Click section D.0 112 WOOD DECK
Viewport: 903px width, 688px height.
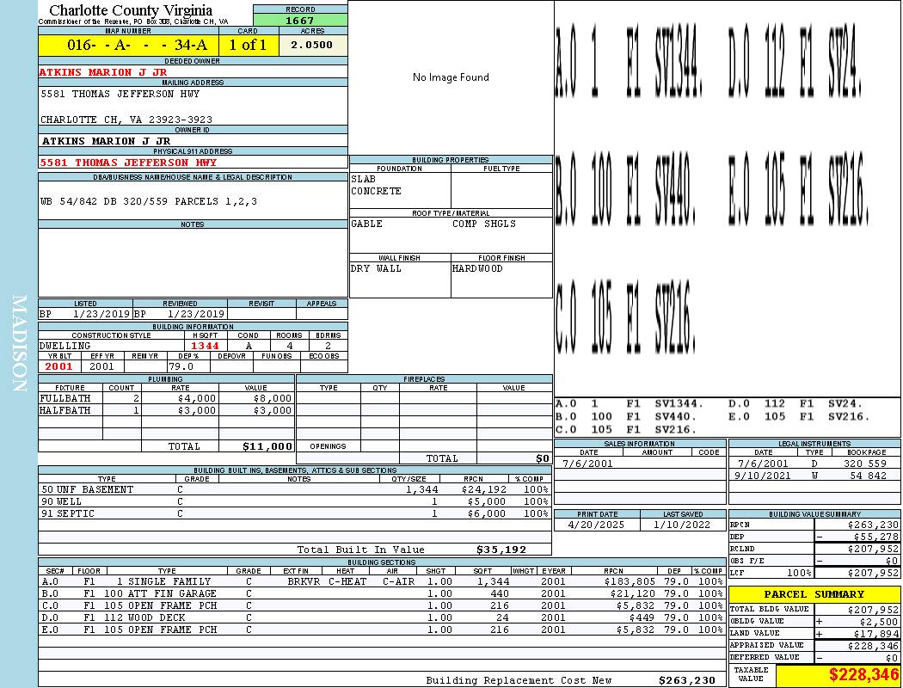coord(382,617)
